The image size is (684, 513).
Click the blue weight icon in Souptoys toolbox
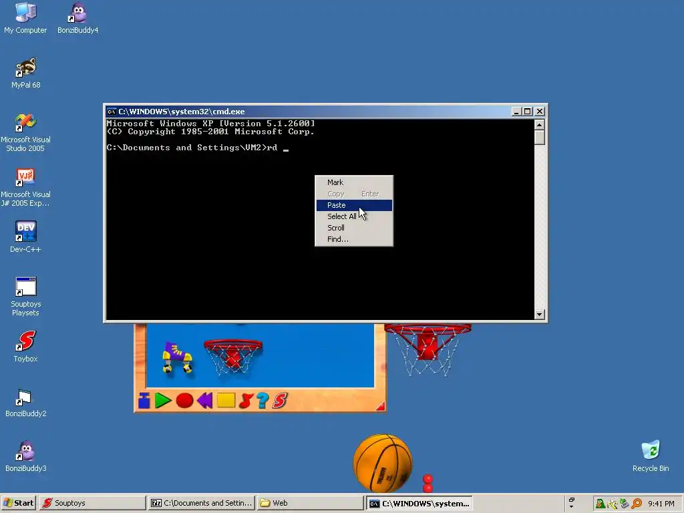144,401
